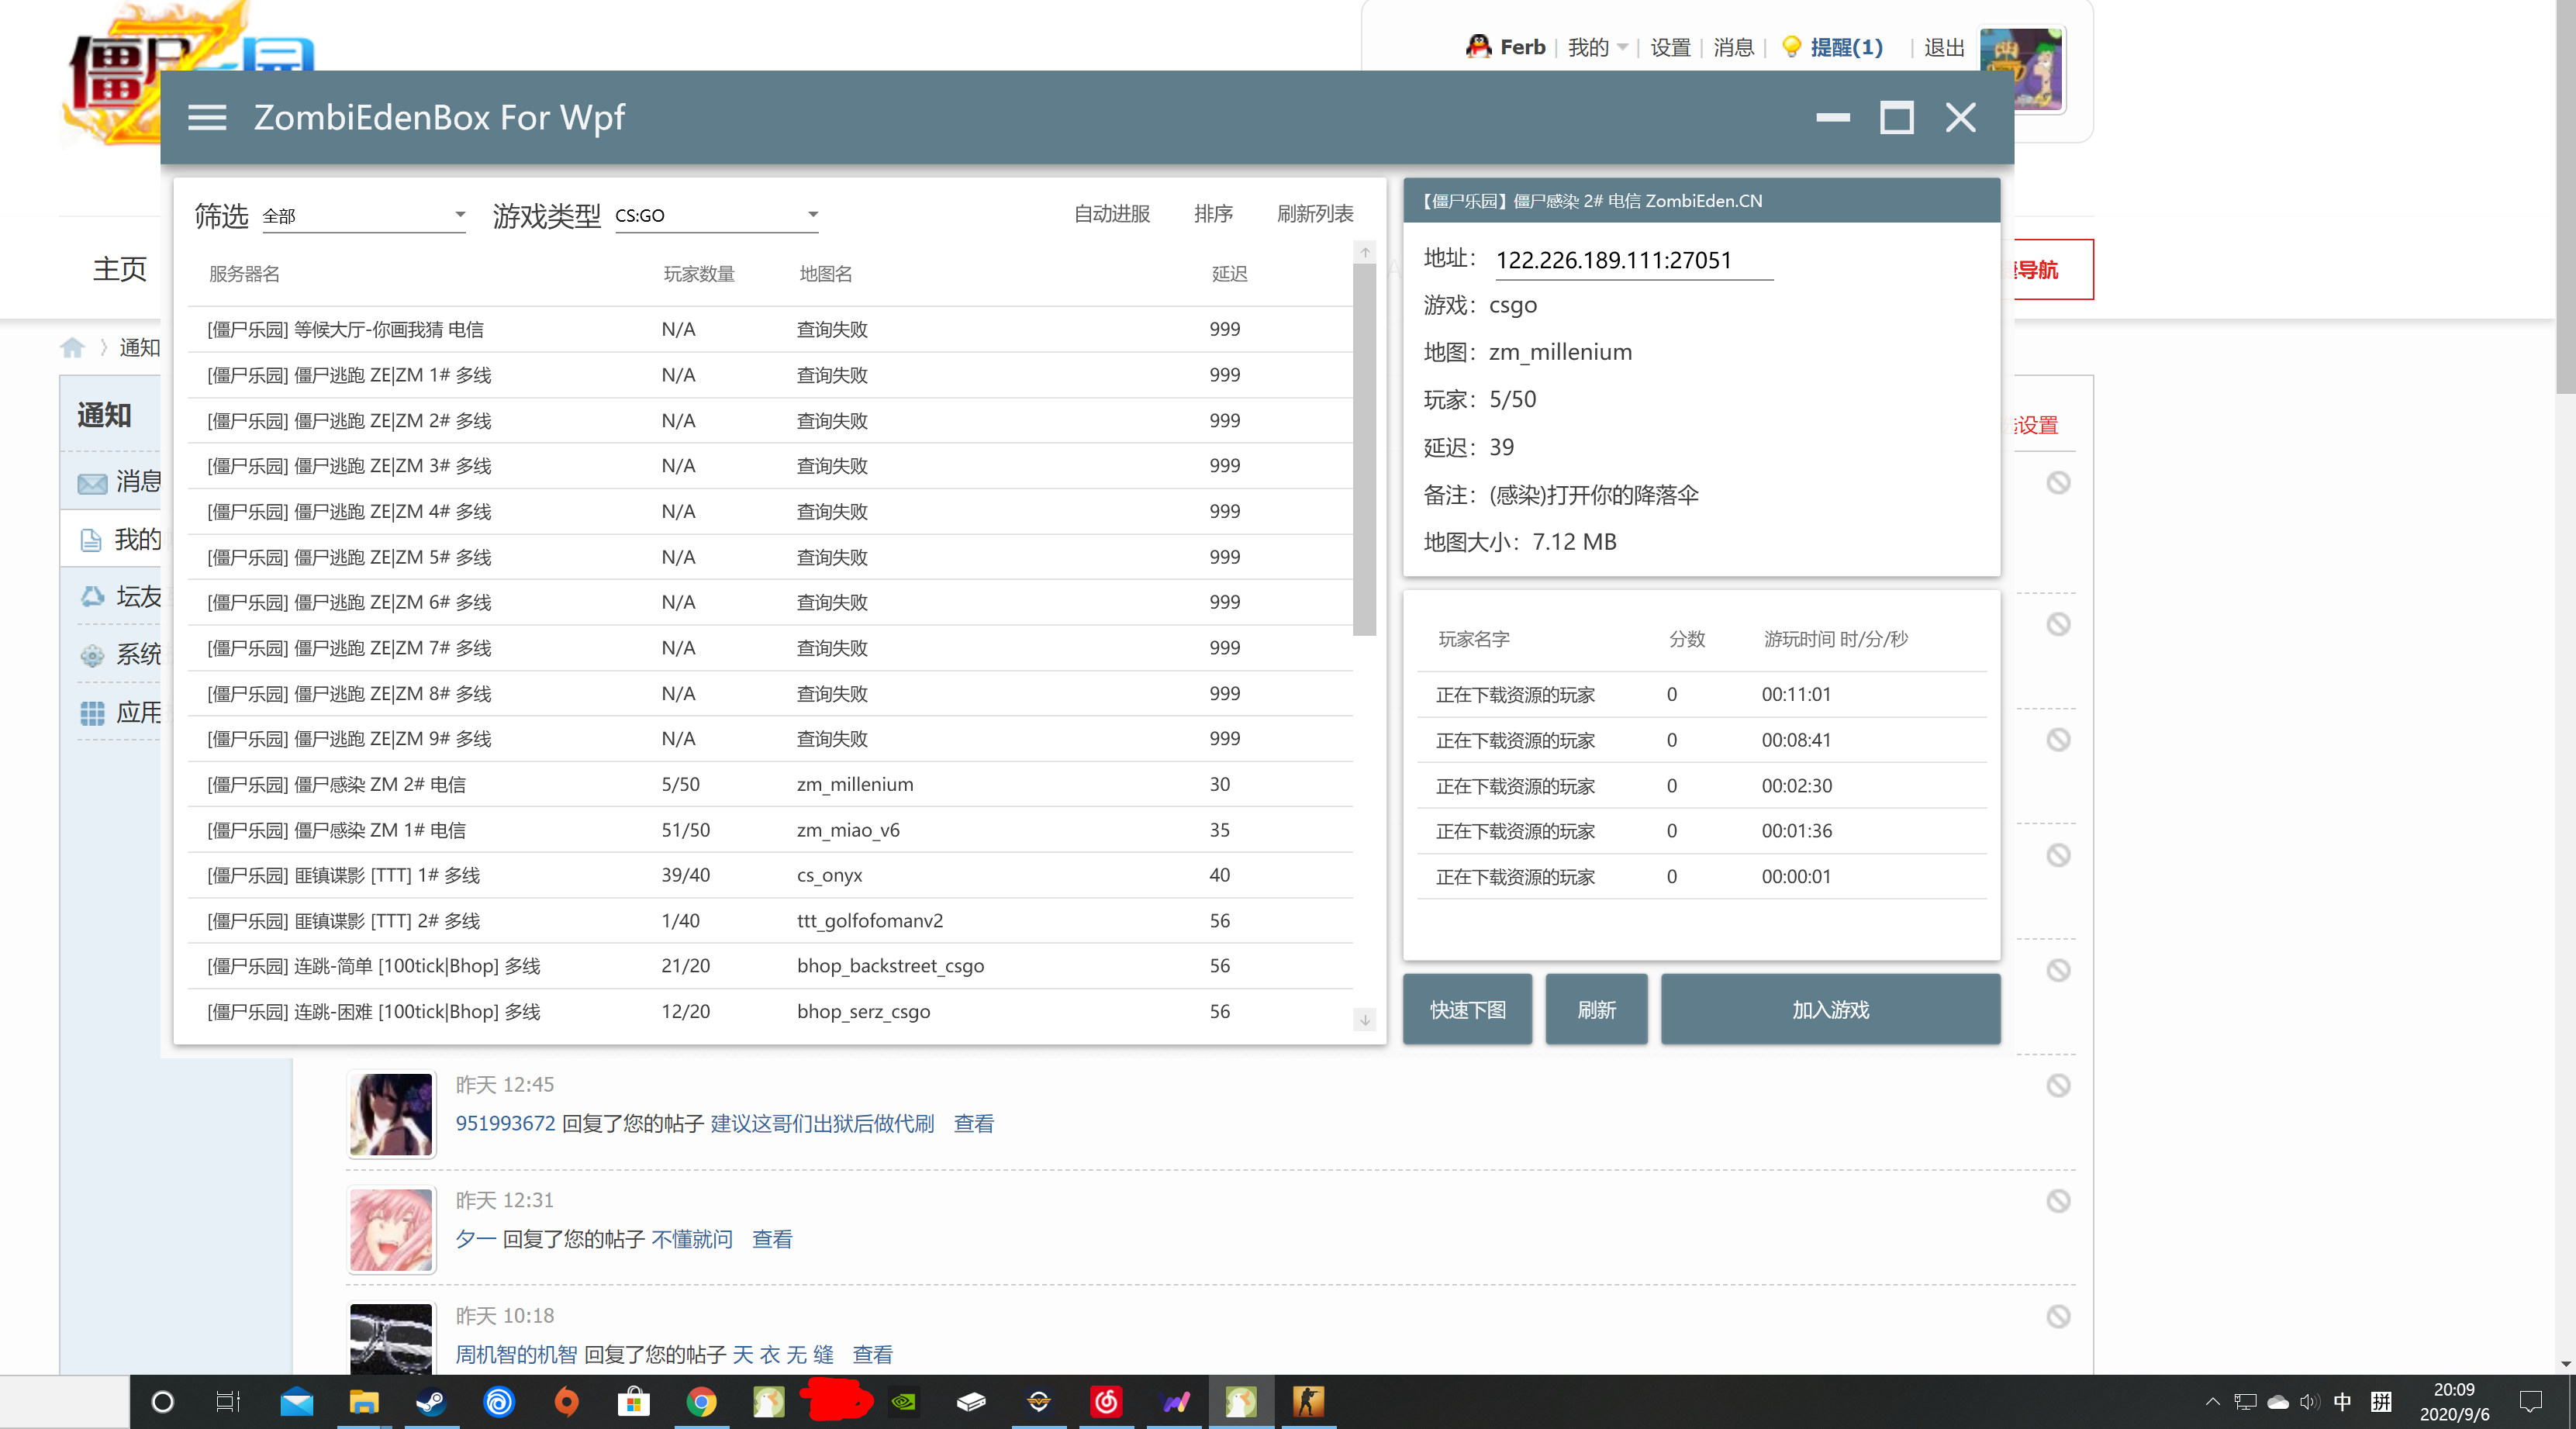2576x1429 pixels.
Task: Open the hamburger menu in ZombiEdenBox
Action: tap(207, 117)
